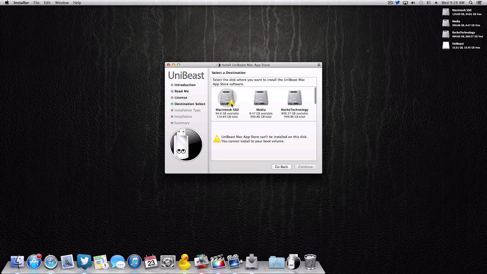Click the Twitter icon in the menu bar
This screenshot has height=274, width=487.
pos(398,3)
